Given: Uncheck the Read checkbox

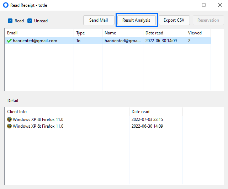Looking at the screenshot, I should [10, 21].
